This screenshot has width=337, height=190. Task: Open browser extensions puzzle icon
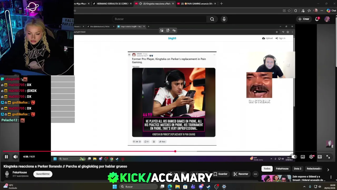coord(296,11)
